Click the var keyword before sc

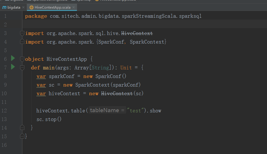41,85
